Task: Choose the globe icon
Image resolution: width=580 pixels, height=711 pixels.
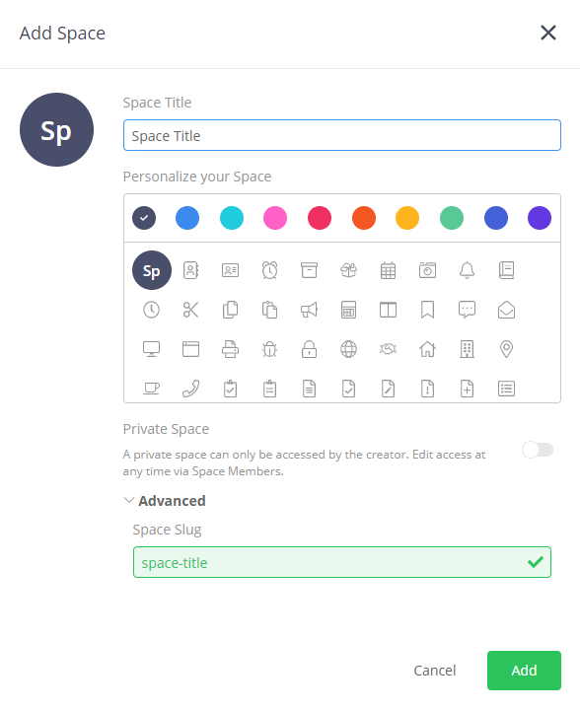Action: (349, 349)
